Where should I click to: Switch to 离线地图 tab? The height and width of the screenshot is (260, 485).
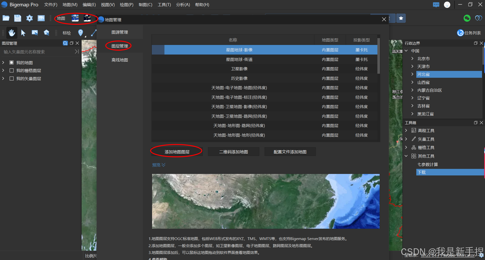point(120,60)
